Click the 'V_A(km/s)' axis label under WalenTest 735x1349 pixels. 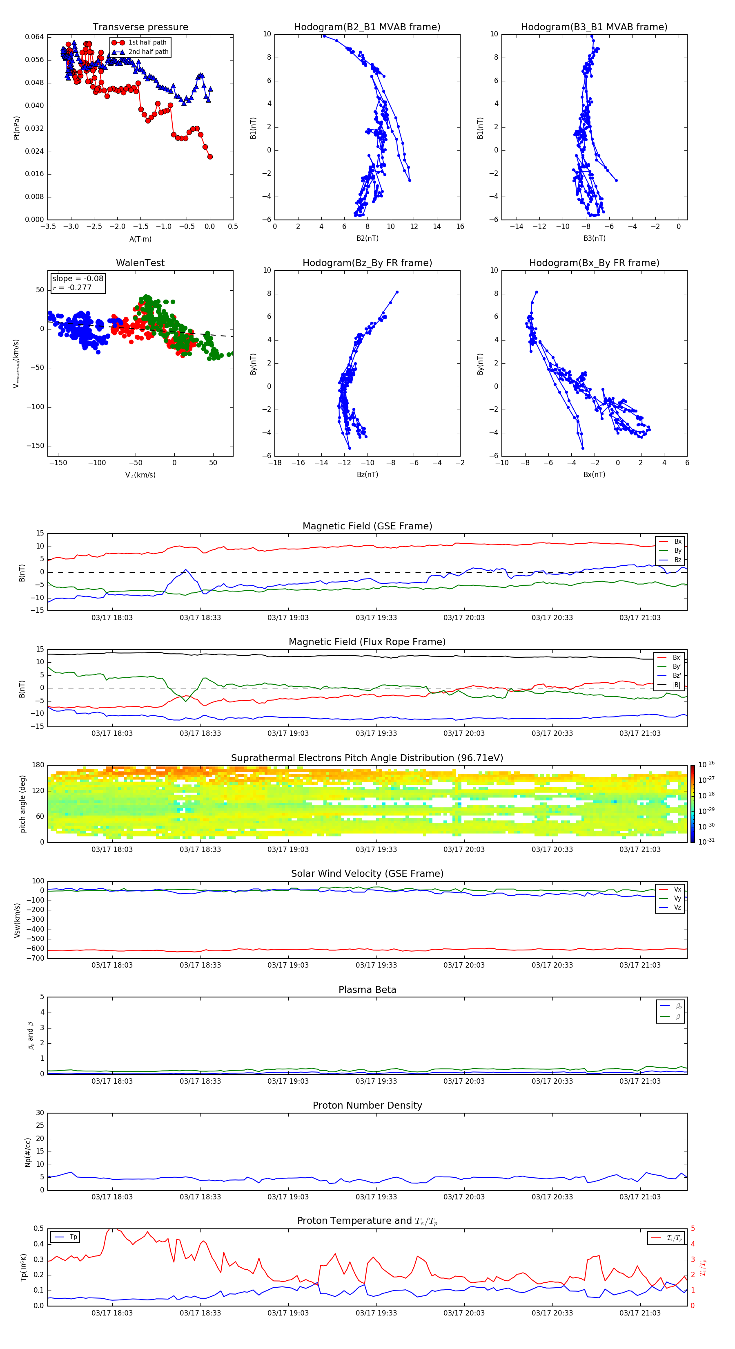click(140, 475)
